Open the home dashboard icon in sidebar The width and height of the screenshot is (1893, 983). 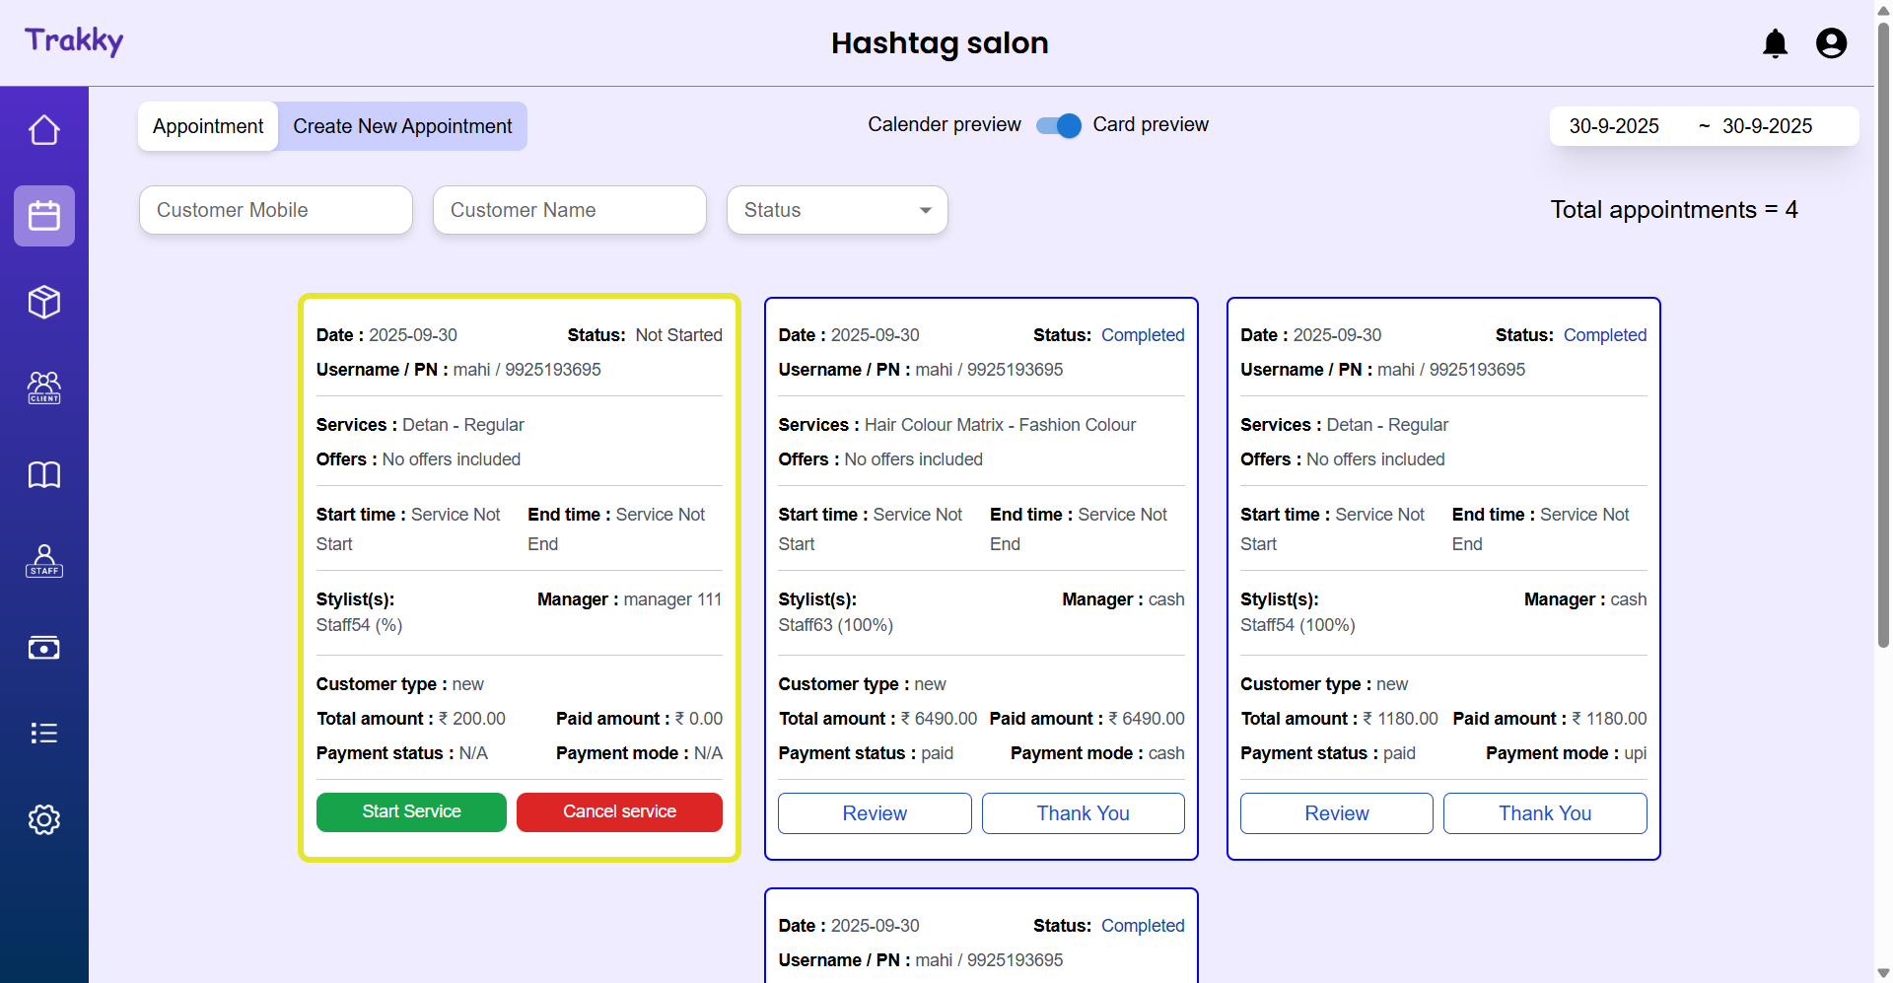43,130
